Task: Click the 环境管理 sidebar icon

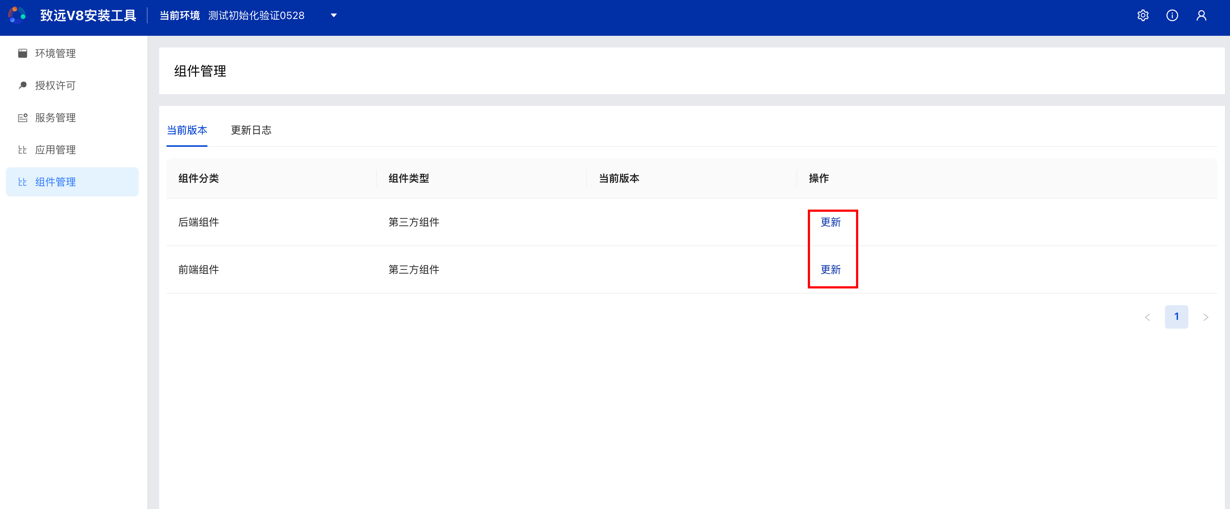Action: click(x=22, y=53)
